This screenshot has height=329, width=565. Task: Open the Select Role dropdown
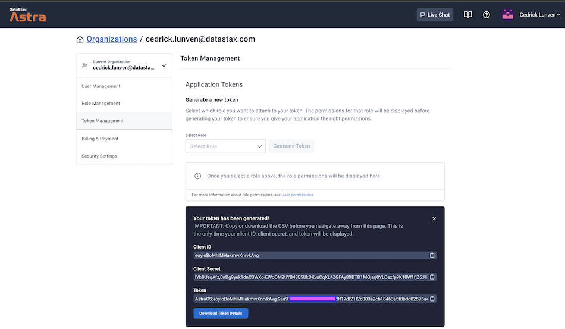pyautogui.click(x=225, y=146)
